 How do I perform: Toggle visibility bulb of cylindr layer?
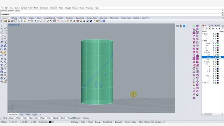tap(214, 43)
